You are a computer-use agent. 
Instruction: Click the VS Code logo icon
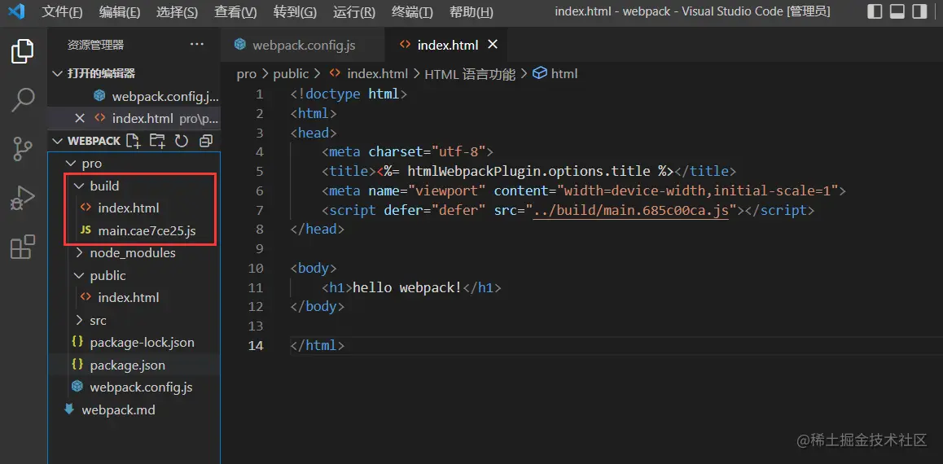[16, 11]
